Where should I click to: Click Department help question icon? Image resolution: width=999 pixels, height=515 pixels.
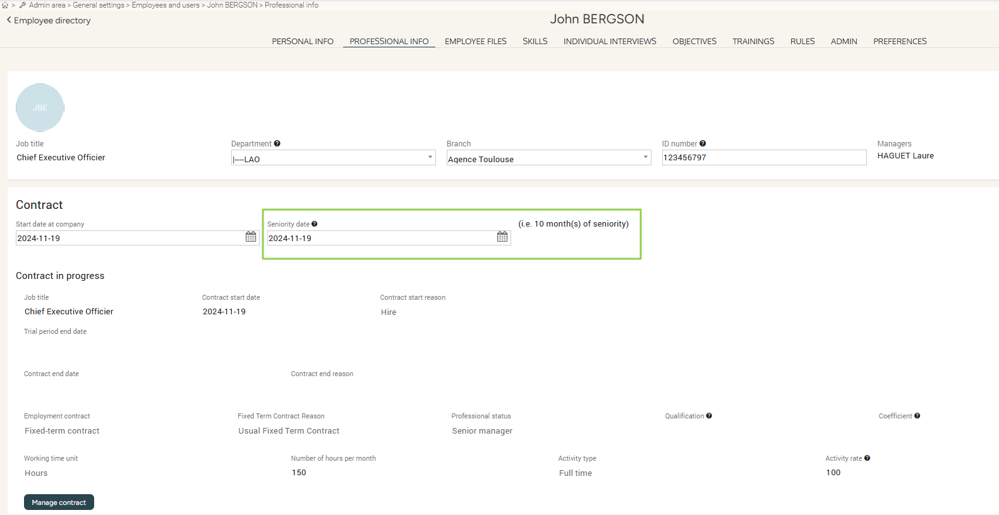pos(277,144)
